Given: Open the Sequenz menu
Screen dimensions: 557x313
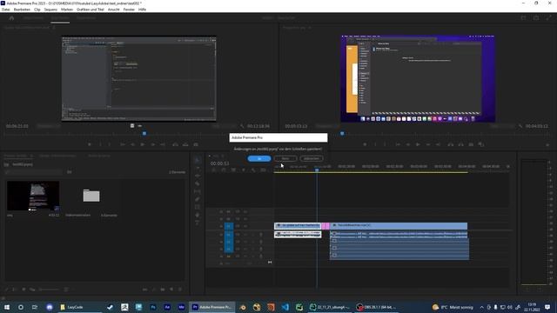Looking at the screenshot, I should (50, 10).
